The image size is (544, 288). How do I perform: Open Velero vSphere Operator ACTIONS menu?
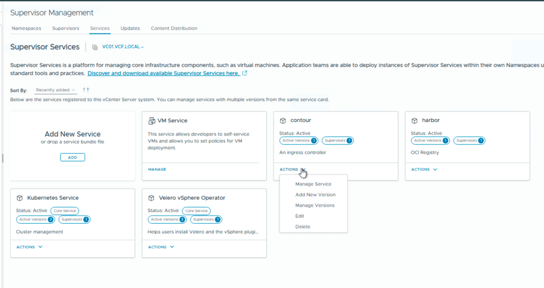point(161,247)
